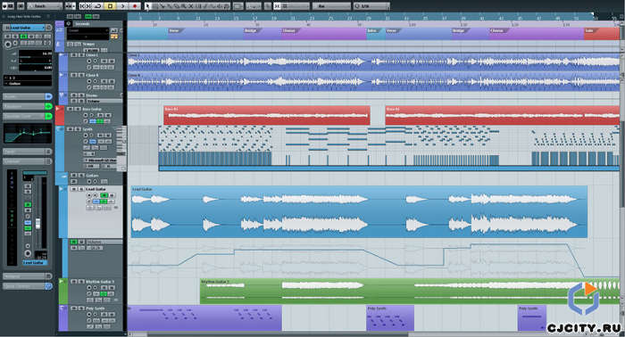Click the red Record transport button

coord(135,6)
